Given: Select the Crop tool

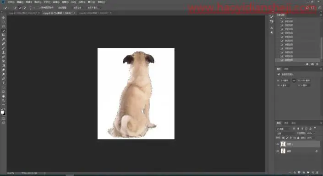Looking at the screenshot, I should [x=3, y=35].
